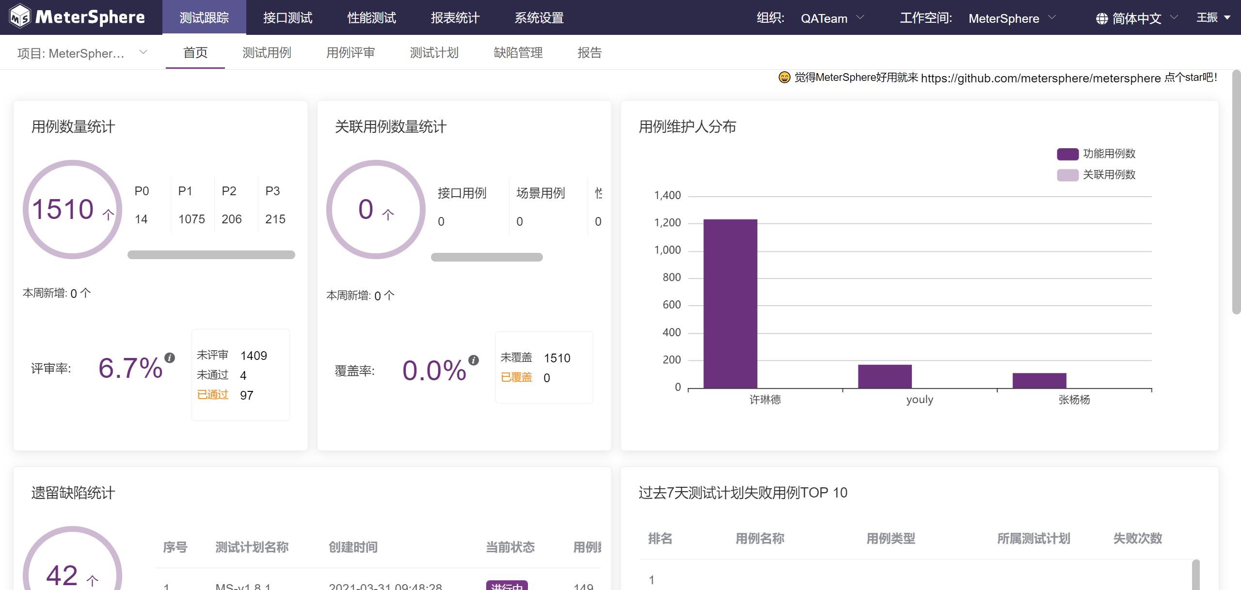Click the P0 count 14

click(x=141, y=219)
